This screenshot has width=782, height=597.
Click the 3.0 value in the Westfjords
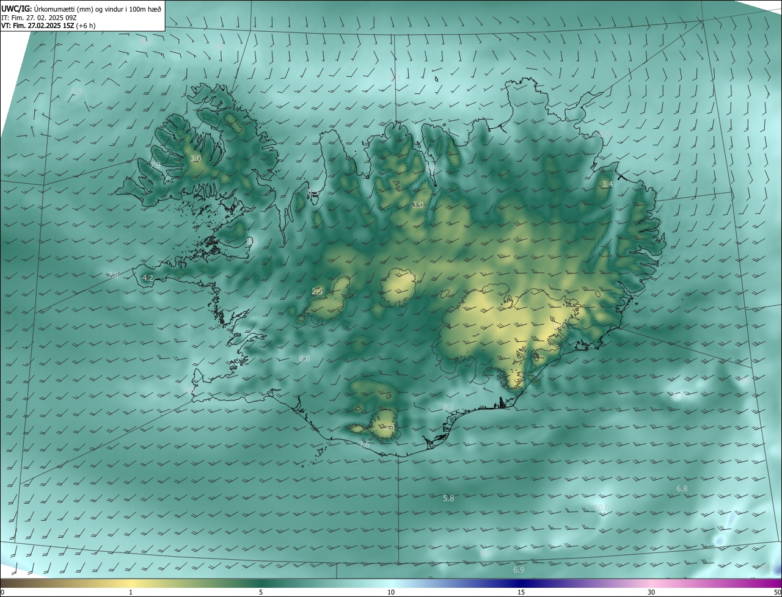195,158
